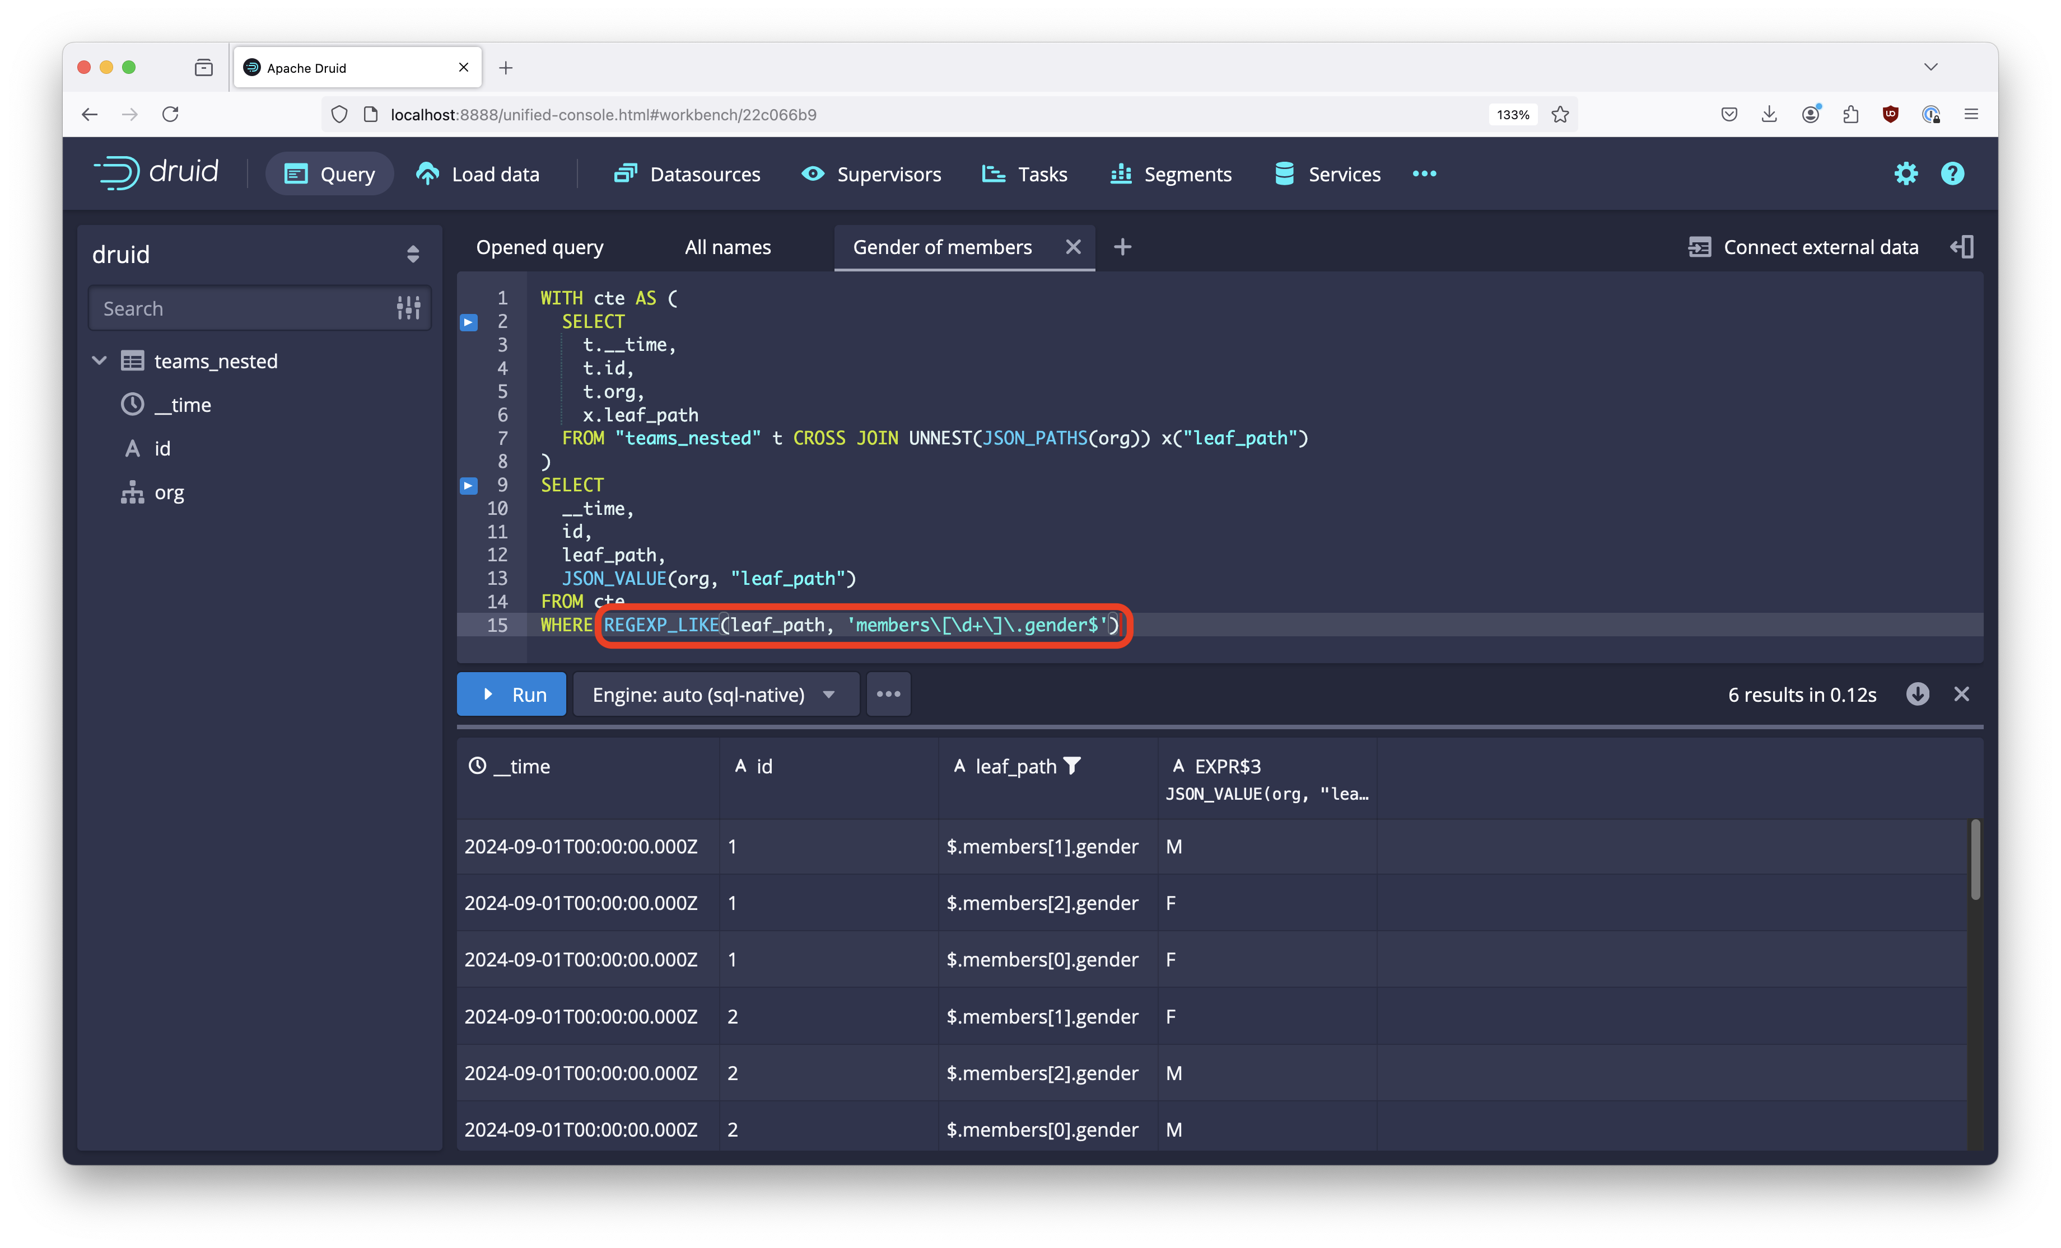Switch to the Opened query tab

[539, 247]
